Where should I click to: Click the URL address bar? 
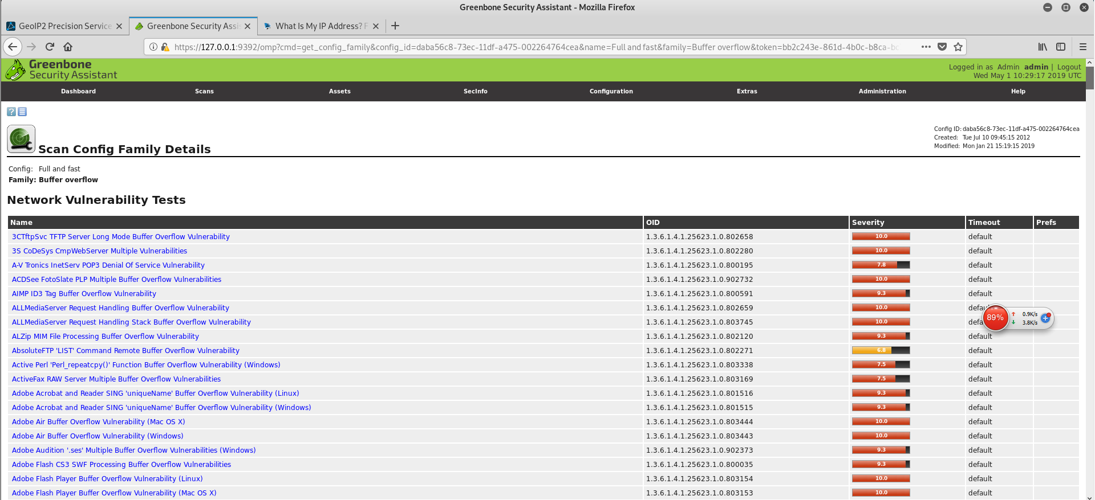point(536,47)
